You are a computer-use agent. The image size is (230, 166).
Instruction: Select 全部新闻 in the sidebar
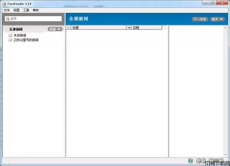click(x=16, y=29)
